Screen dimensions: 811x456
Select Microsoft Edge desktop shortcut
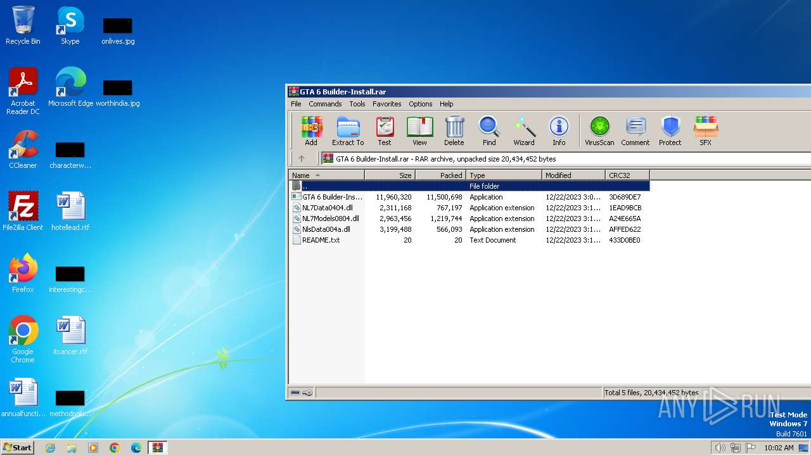(x=70, y=87)
